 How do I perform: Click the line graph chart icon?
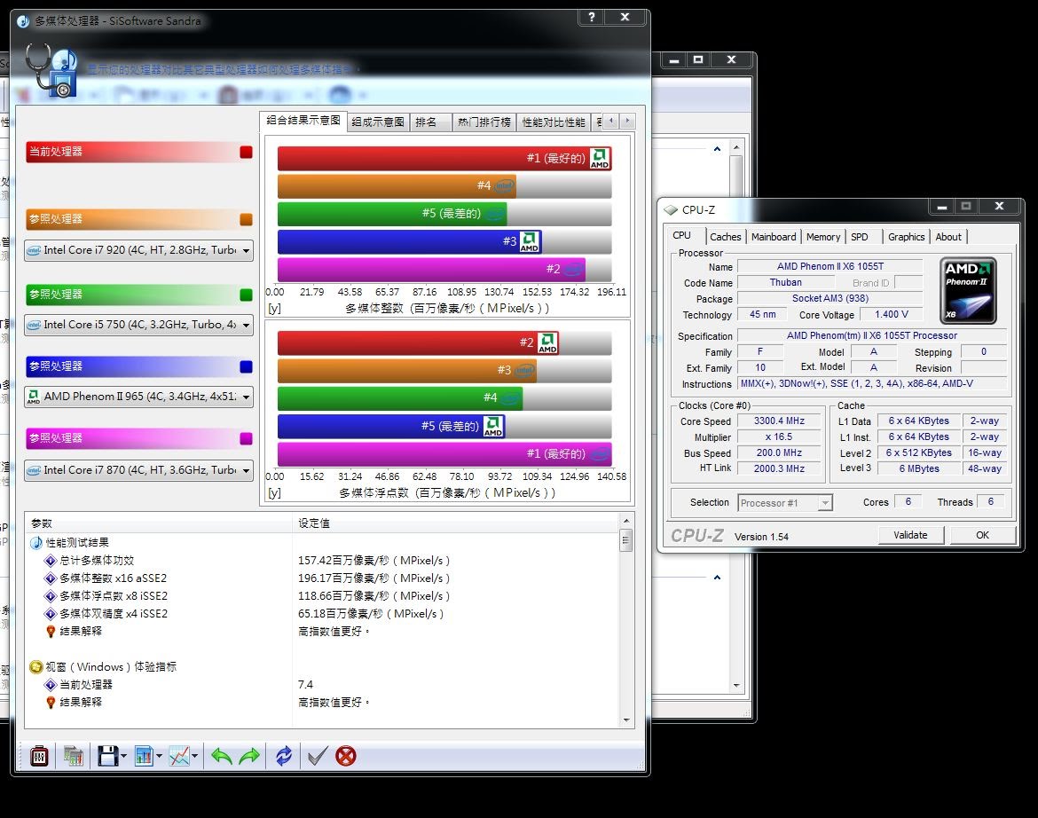pos(179,756)
